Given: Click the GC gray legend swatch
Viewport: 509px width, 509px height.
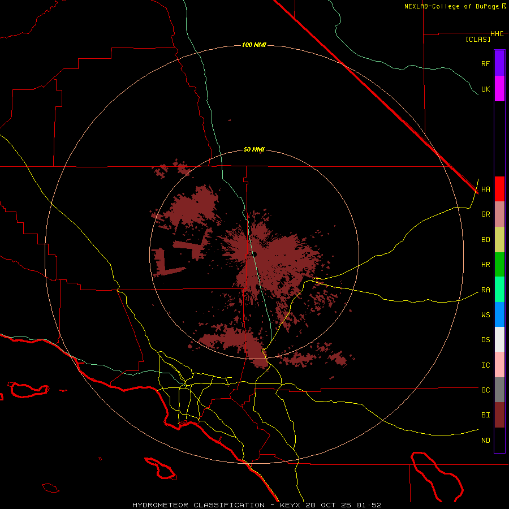Looking at the screenshot, I should [499, 390].
